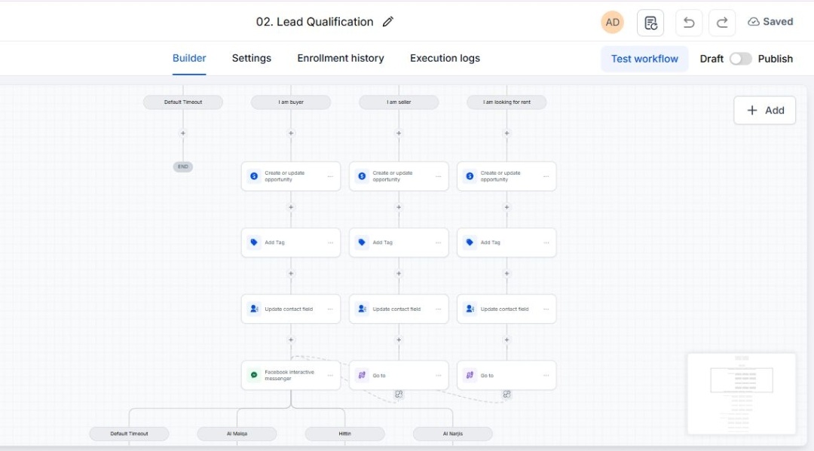This screenshot has width=814, height=451.
Task: Add step below I am looking for rent
Action: point(506,133)
